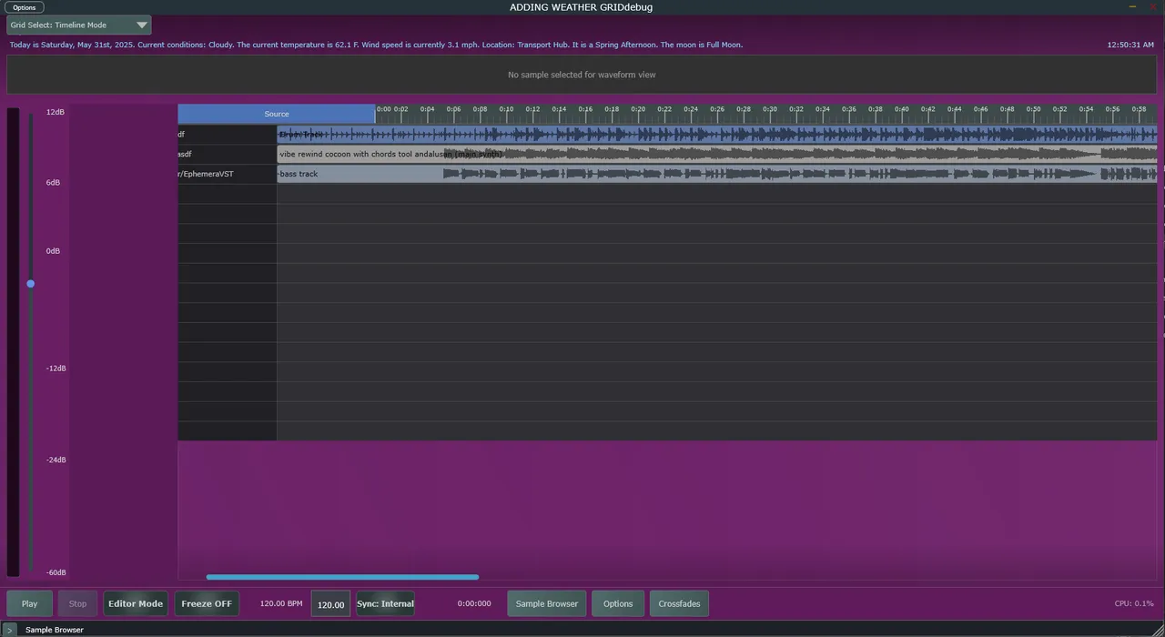Select the bass track clip

(x=637, y=174)
